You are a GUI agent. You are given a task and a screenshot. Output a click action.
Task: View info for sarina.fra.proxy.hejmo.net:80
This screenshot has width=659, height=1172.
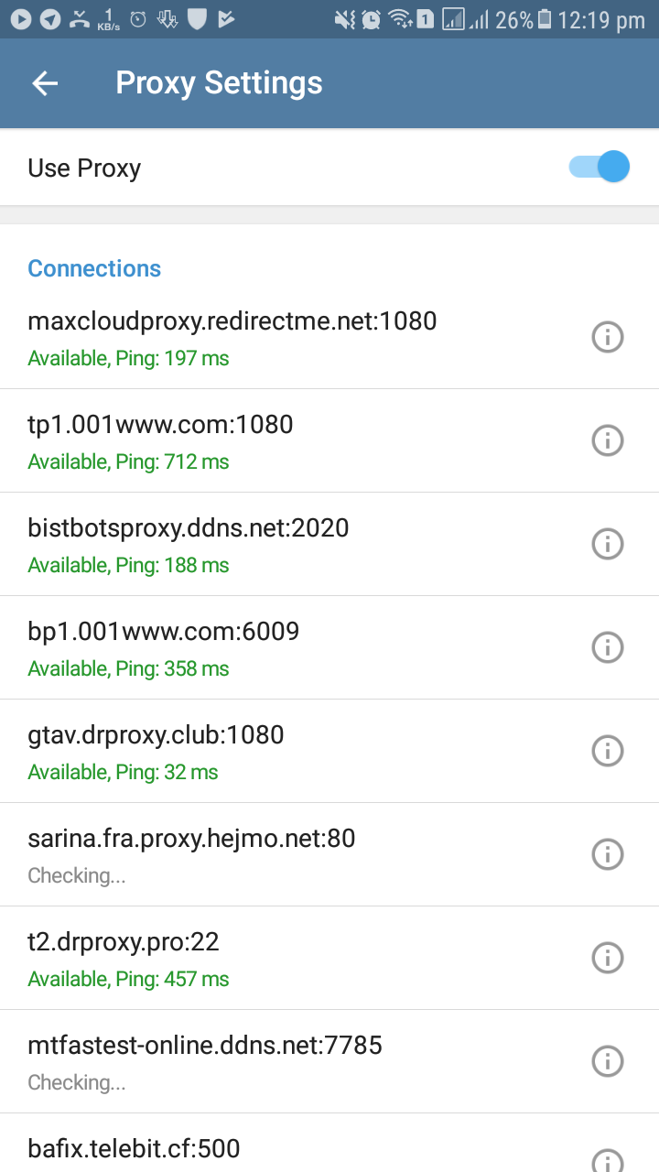pyautogui.click(x=607, y=854)
